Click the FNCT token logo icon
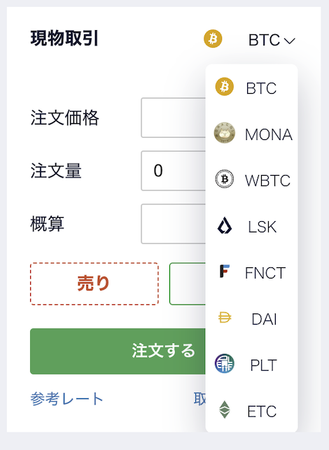This screenshot has height=450, width=329. (x=225, y=272)
